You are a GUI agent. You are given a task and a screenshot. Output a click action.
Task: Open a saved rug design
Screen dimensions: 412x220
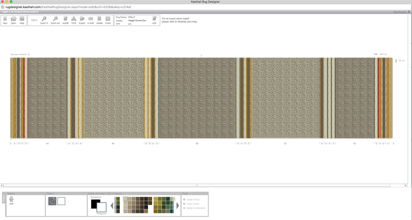click(14, 20)
